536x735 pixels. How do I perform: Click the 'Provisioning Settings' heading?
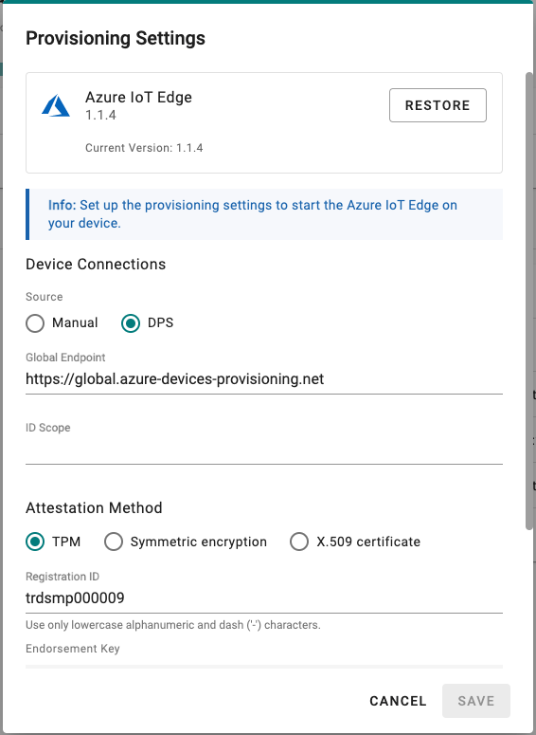[116, 38]
